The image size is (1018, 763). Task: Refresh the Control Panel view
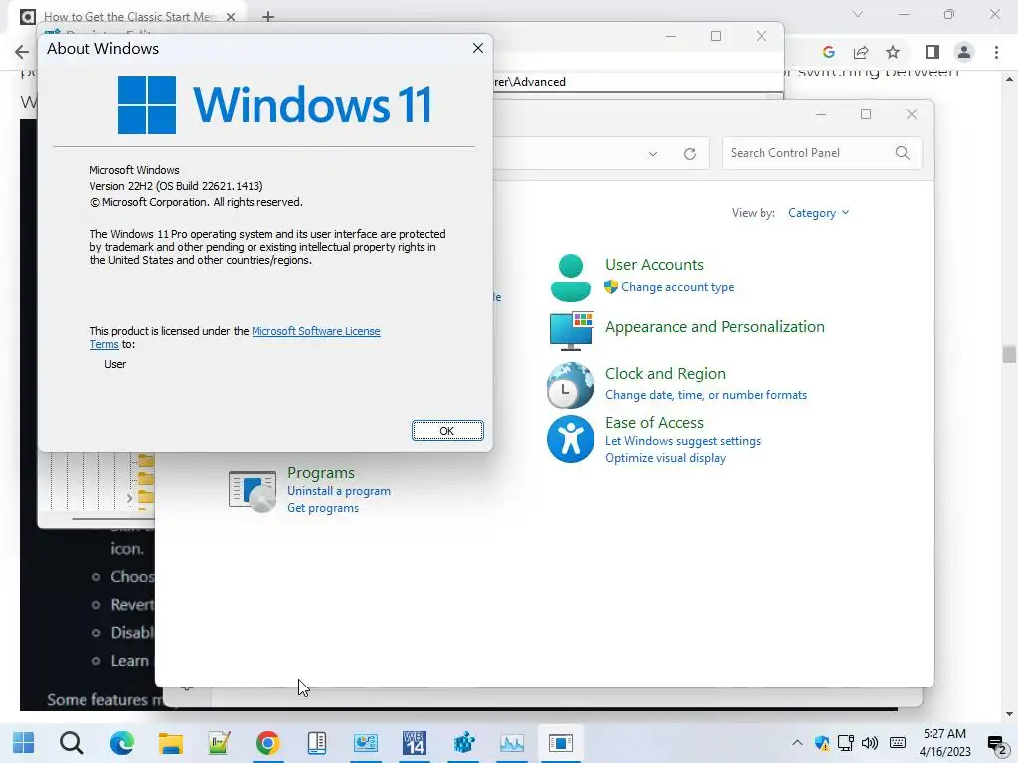(690, 154)
